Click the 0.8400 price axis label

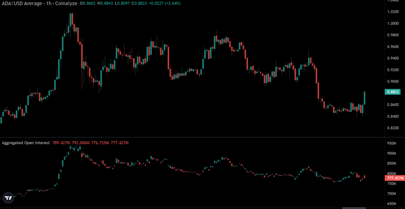coord(393,117)
